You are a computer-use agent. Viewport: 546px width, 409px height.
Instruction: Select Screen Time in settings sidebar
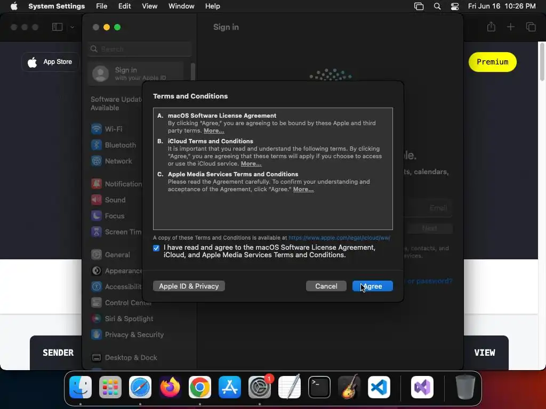[116, 232]
